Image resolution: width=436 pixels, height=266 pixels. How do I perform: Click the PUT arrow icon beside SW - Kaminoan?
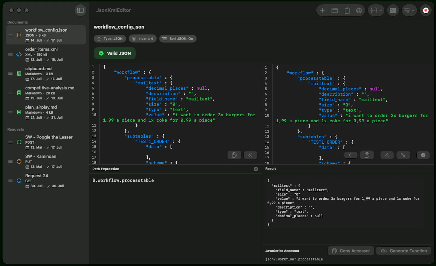point(19,161)
